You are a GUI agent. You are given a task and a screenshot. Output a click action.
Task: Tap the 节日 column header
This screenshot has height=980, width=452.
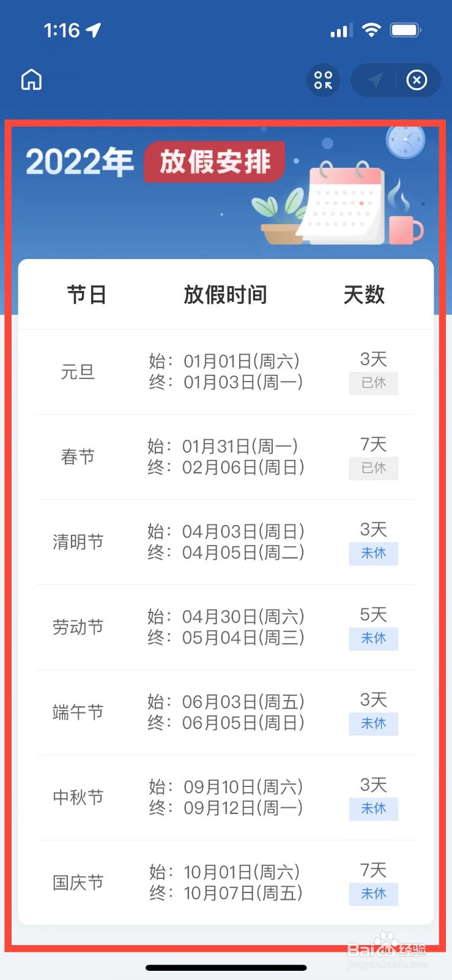[x=86, y=295]
